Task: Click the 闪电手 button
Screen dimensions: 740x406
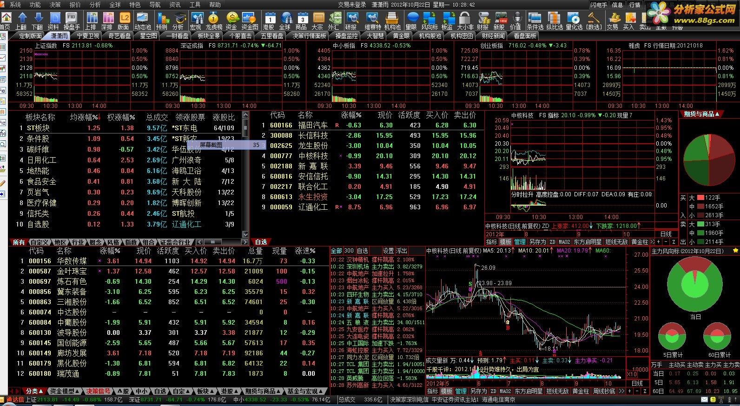Action: tap(599, 5)
